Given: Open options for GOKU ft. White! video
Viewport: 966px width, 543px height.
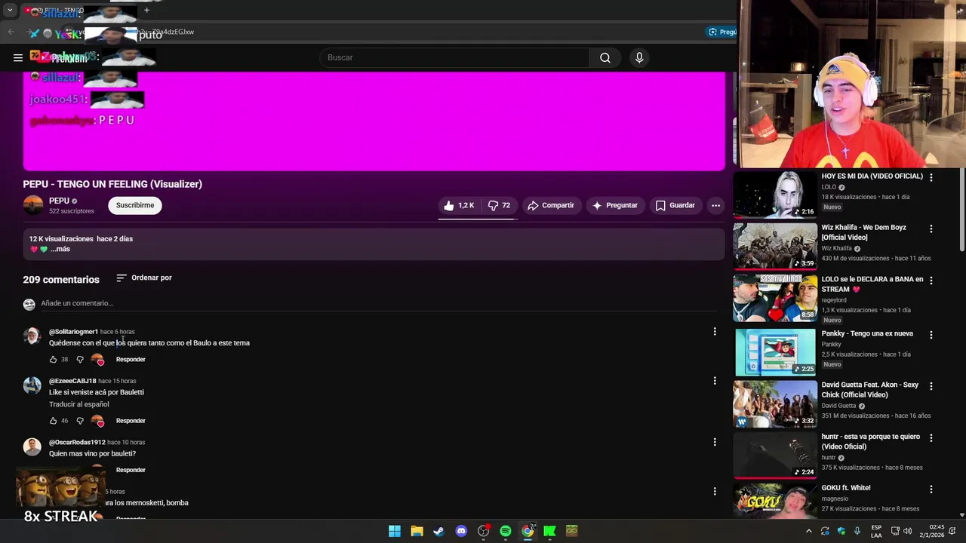Looking at the screenshot, I should click(931, 489).
